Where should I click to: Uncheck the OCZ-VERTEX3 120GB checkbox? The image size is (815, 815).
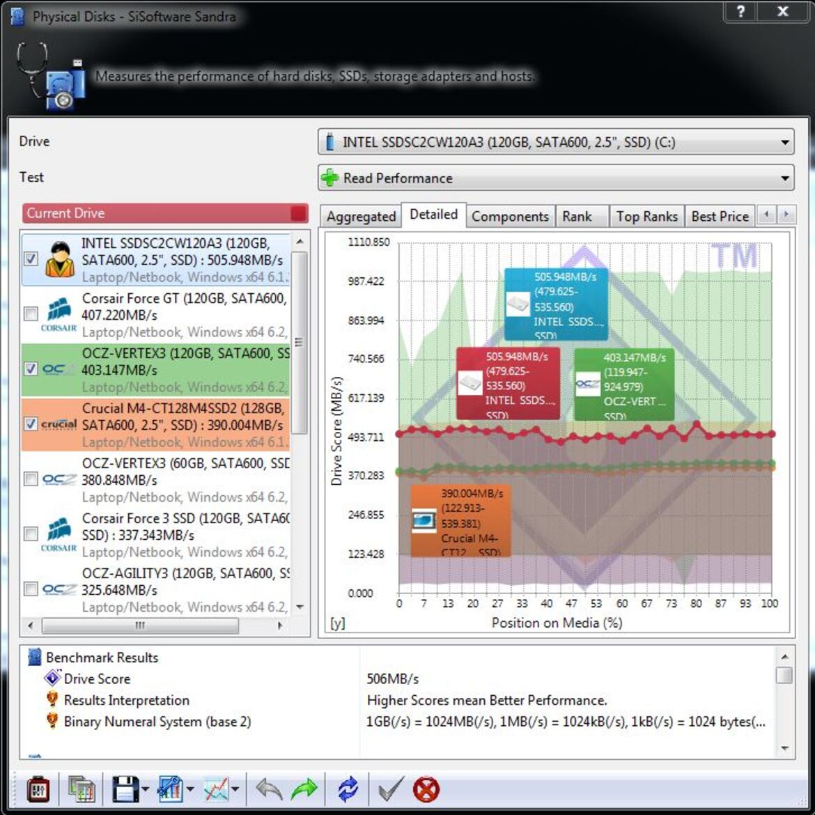(x=31, y=369)
